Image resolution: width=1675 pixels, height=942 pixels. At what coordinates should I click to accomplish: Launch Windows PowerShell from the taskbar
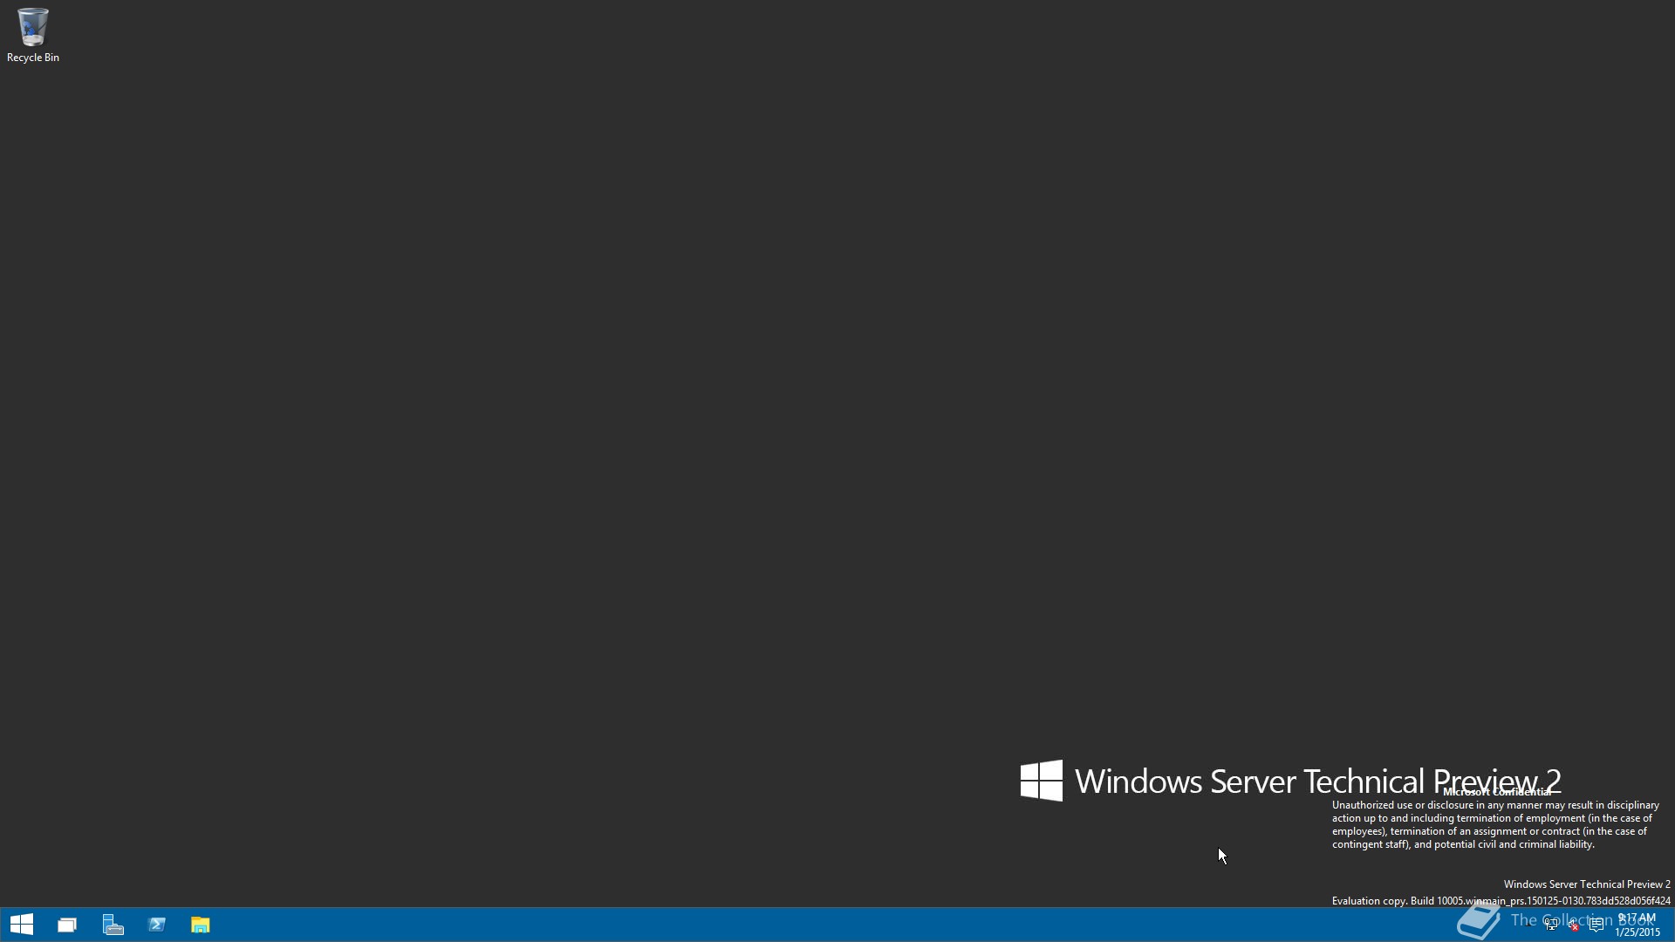[157, 925]
